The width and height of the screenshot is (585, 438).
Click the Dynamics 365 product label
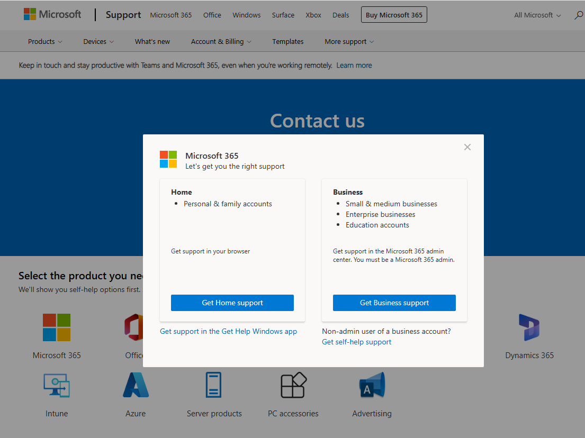tap(529, 355)
